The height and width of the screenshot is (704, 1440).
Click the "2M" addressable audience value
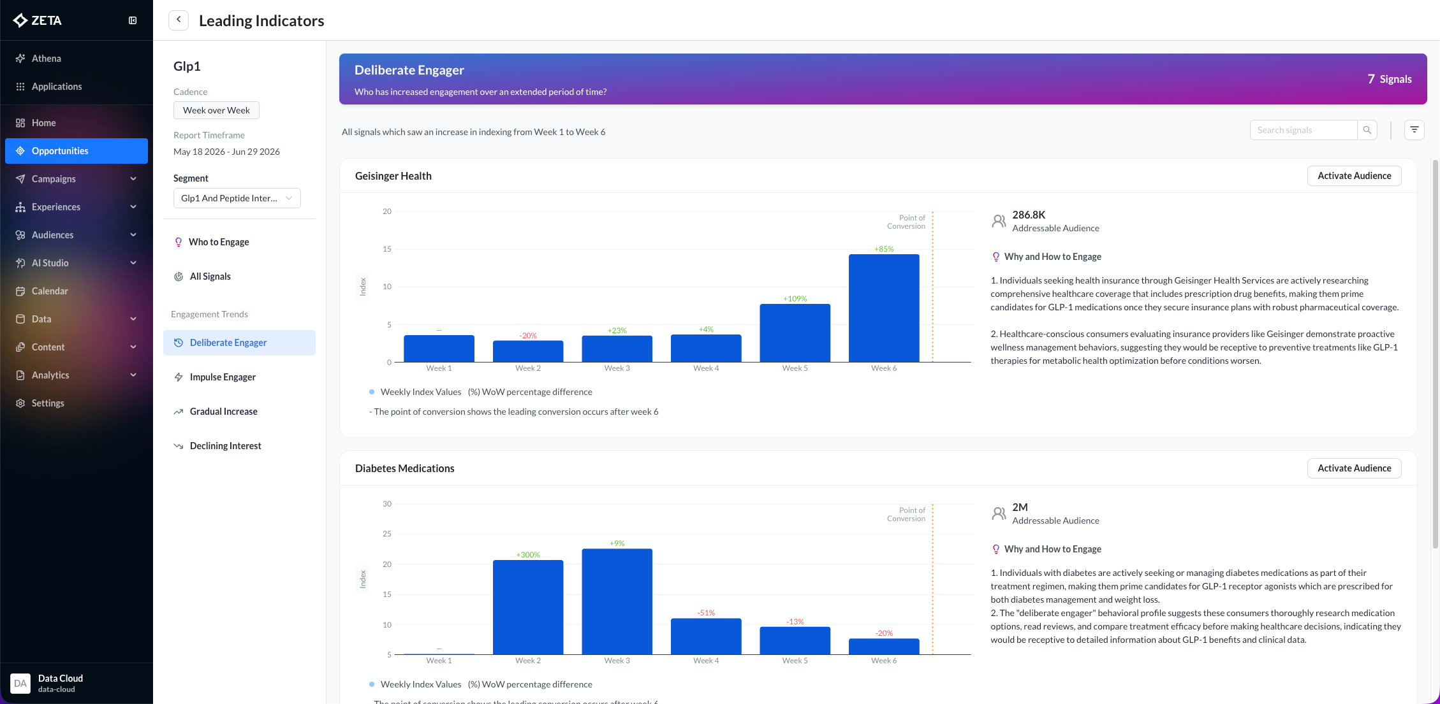(1020, 507)
